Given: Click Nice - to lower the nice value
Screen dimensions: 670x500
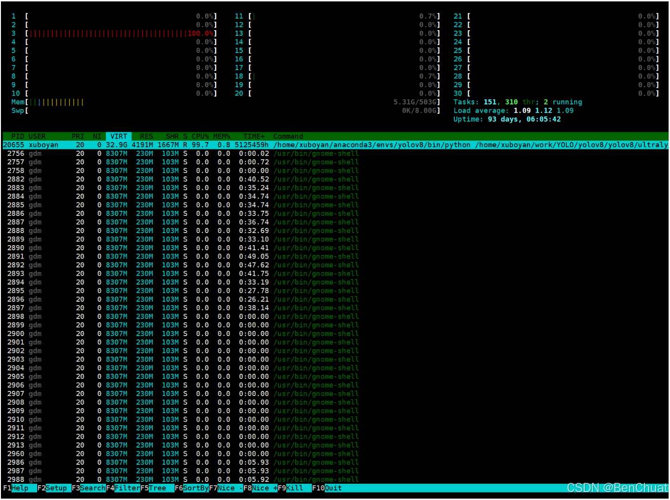Looking at the screenshot, I should (x=226, y=488).
